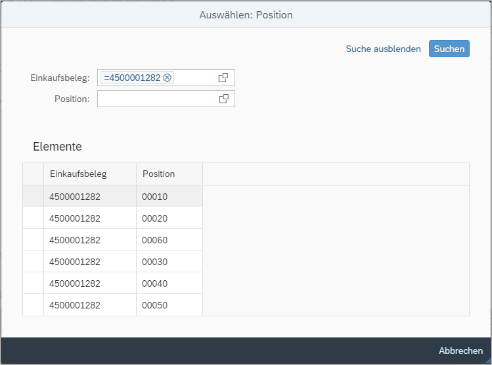Click into the Einkaufsbeleg input field
The width and height of the screenshot is (492, 365).
pos(194,78)
